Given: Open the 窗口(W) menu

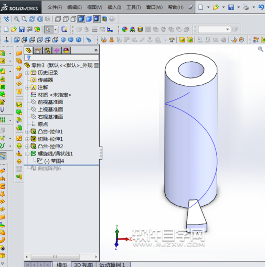Looking at the screenshot, I should (x=154, y=7).
